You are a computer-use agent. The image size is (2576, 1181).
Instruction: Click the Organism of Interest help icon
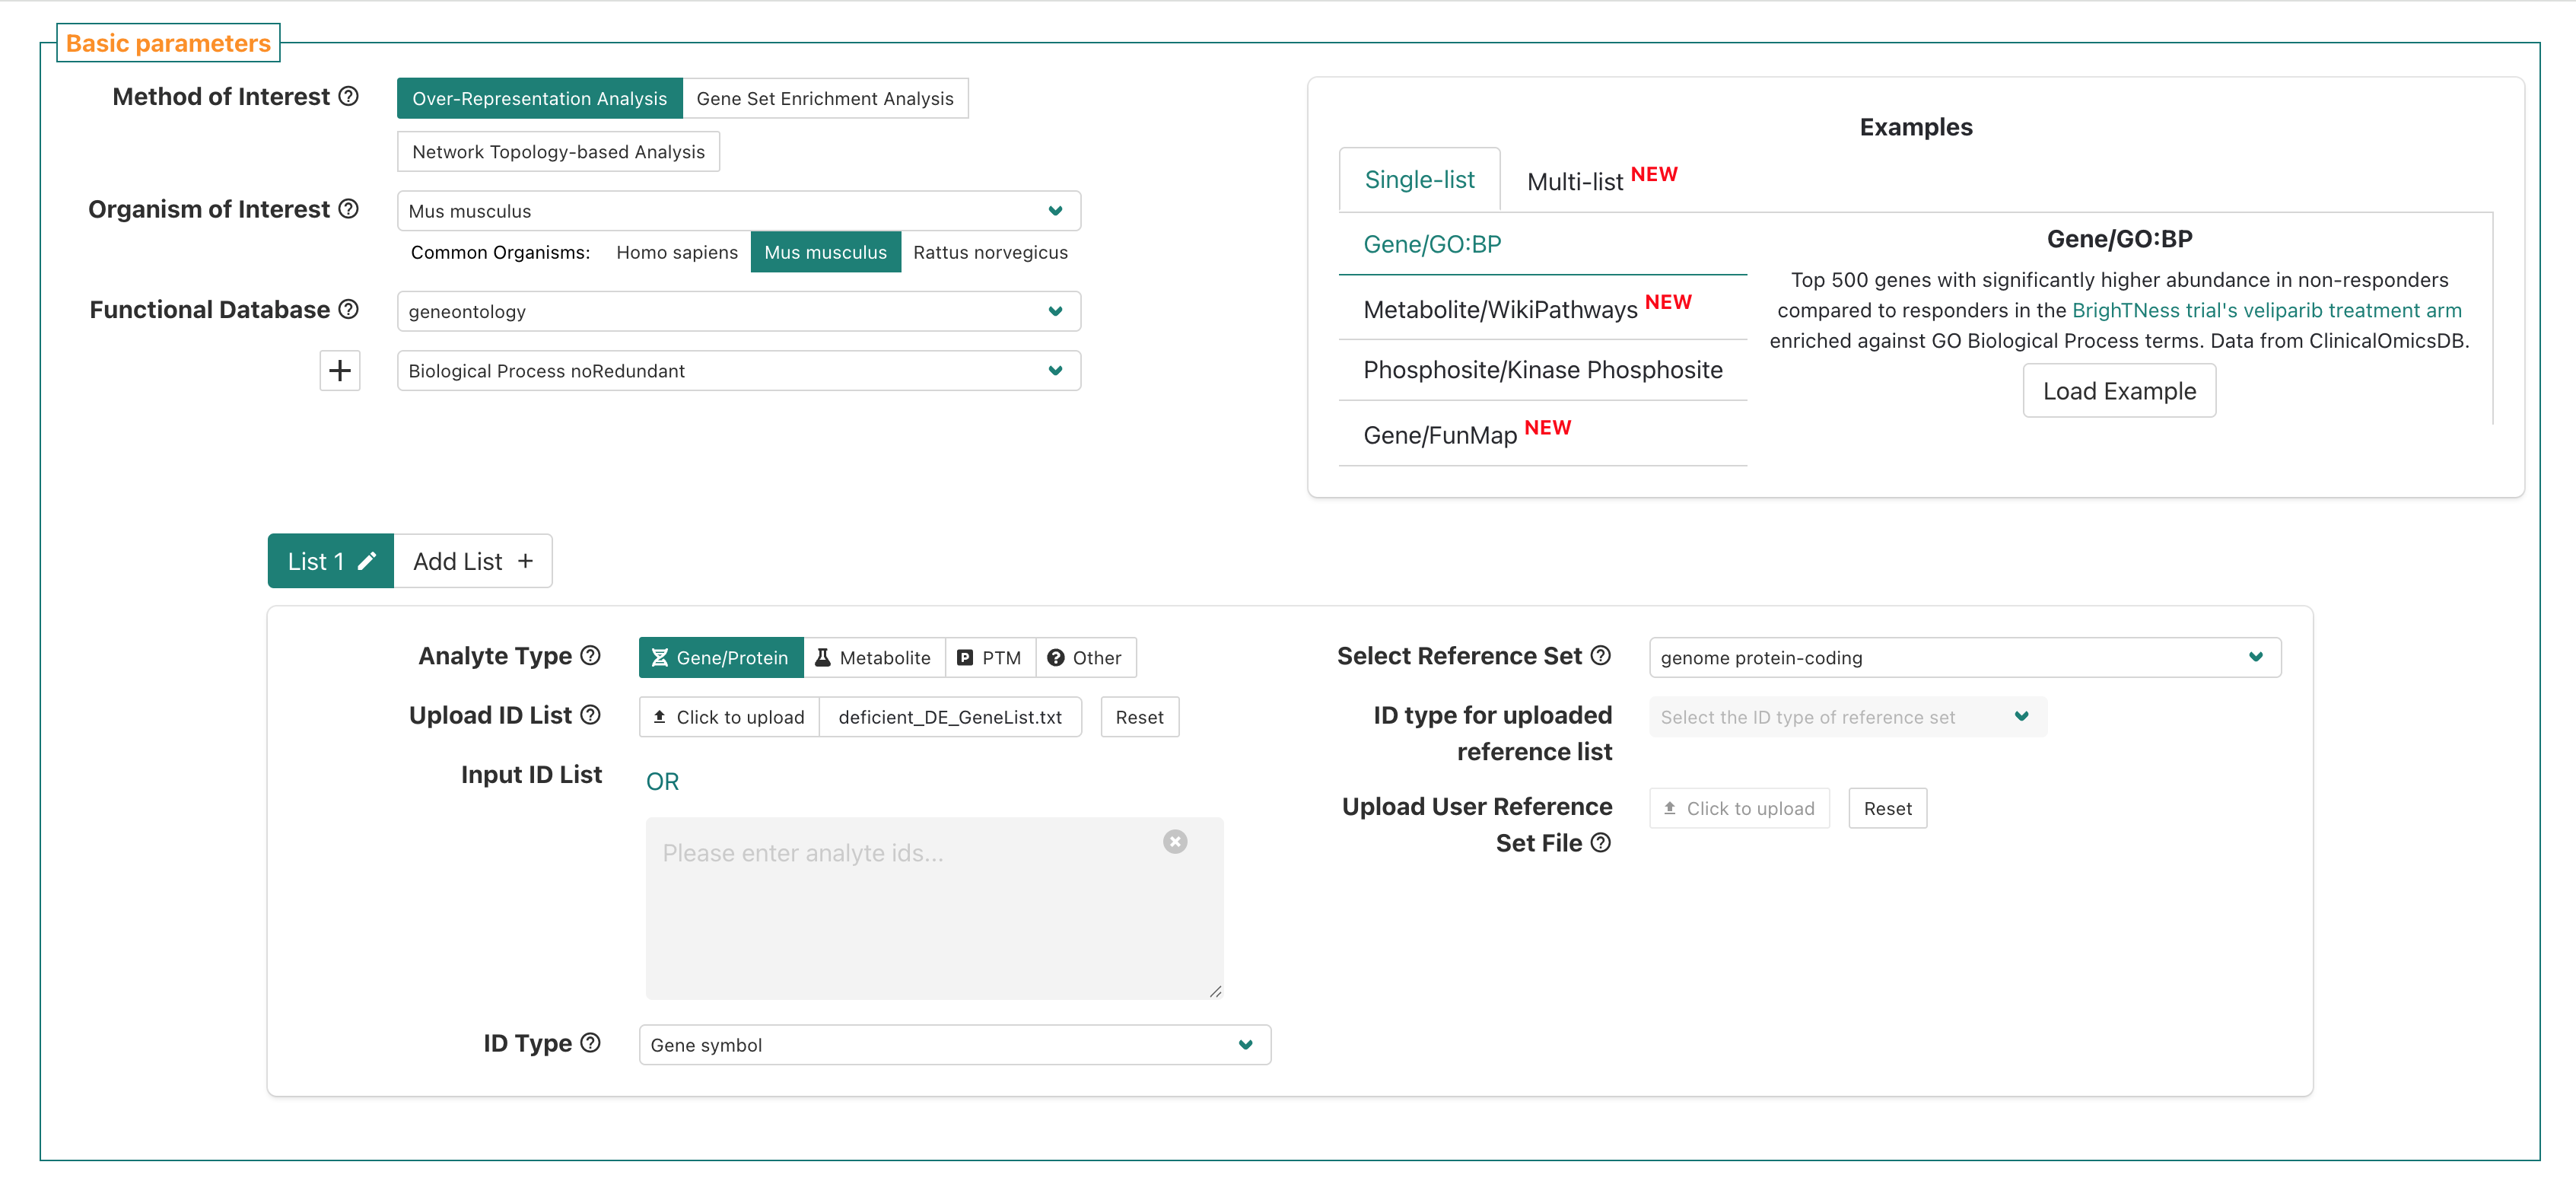(348, 209)
